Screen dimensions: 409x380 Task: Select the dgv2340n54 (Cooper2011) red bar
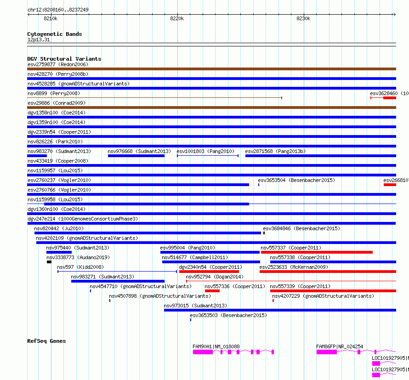[209, 272]
